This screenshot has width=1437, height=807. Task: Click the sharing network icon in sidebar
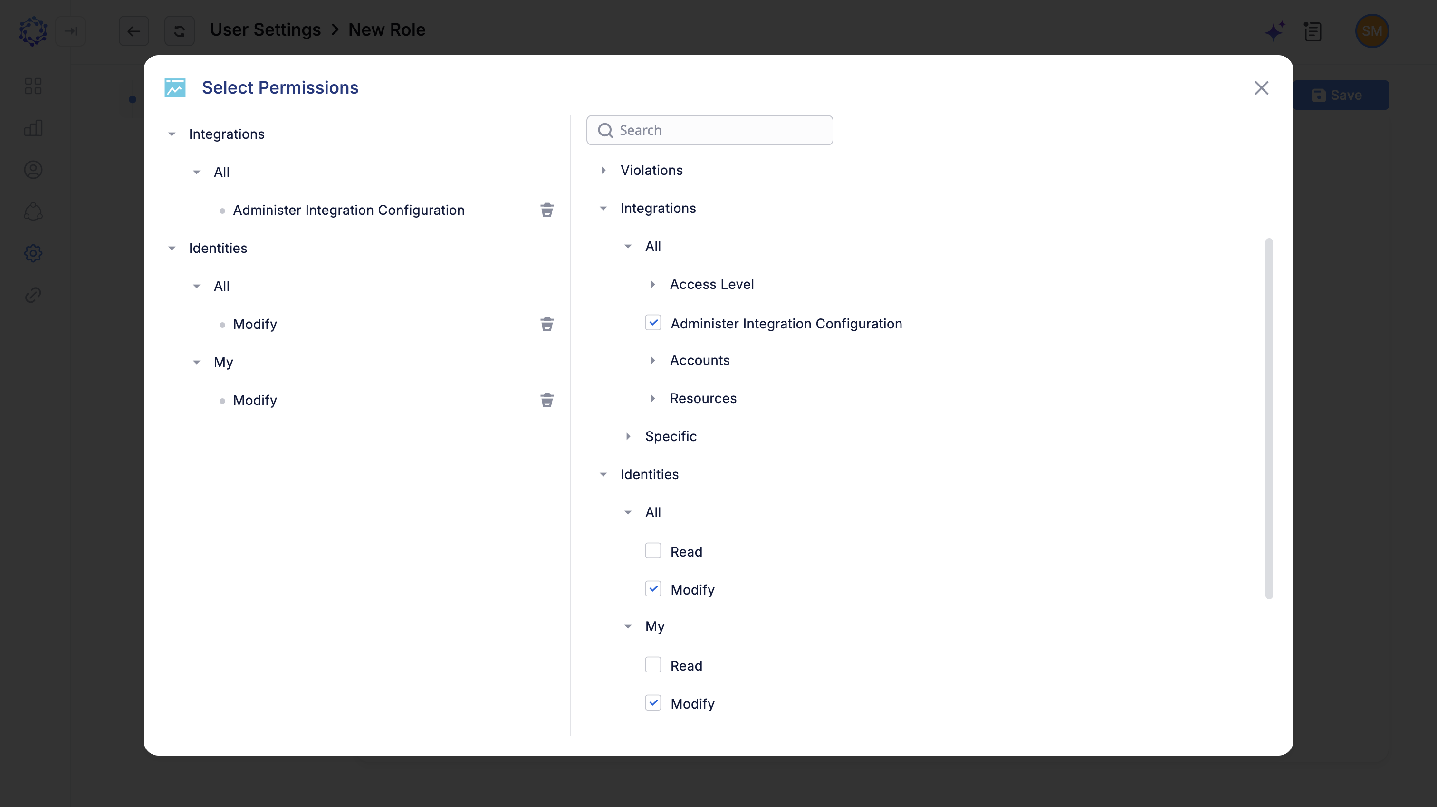click(33, 211)
